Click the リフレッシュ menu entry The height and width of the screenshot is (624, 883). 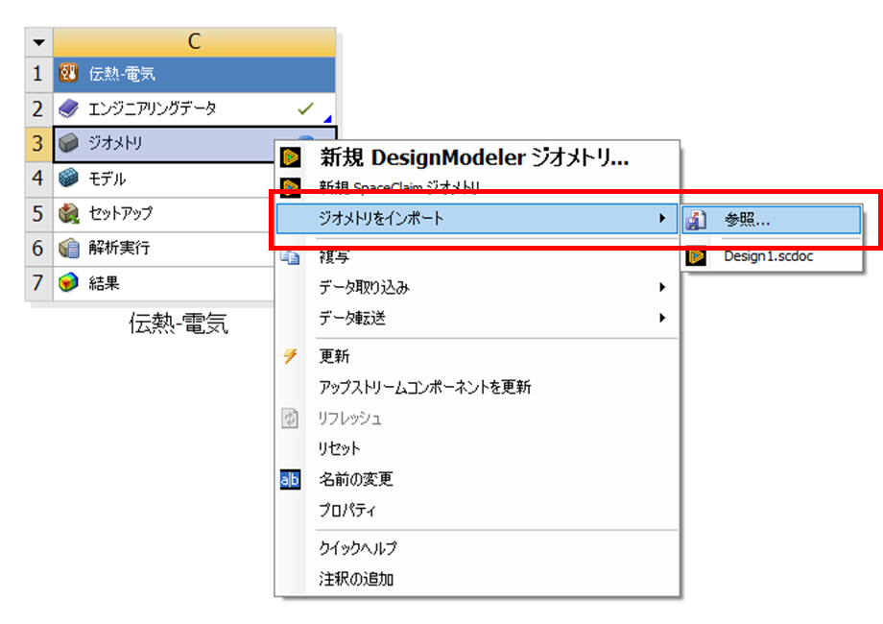tap(477, 418)
